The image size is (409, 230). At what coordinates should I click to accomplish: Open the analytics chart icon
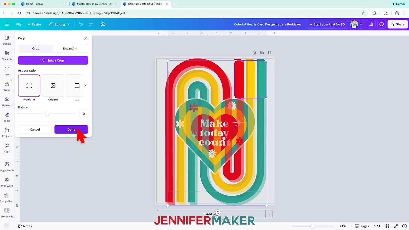(371, 24)
